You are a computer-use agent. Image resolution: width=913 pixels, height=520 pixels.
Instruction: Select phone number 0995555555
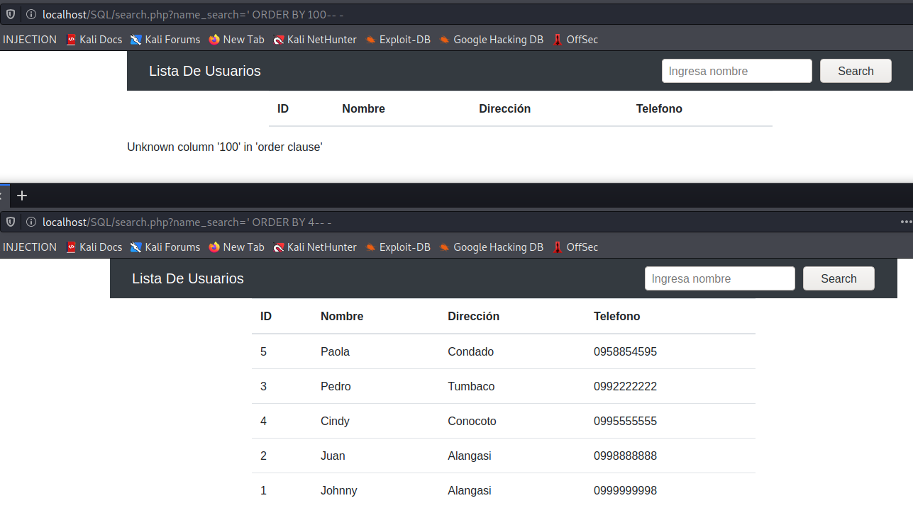(625, 421)
